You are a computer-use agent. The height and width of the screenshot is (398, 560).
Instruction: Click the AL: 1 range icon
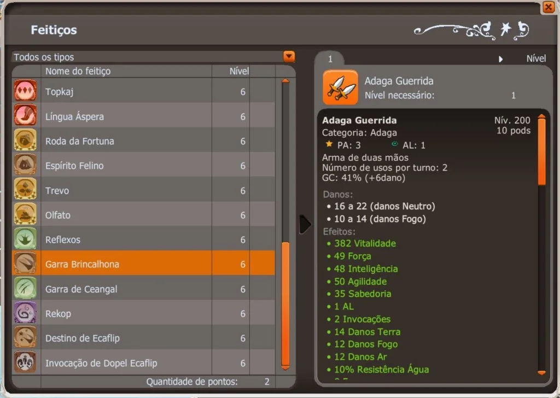(x=395, y=144)
